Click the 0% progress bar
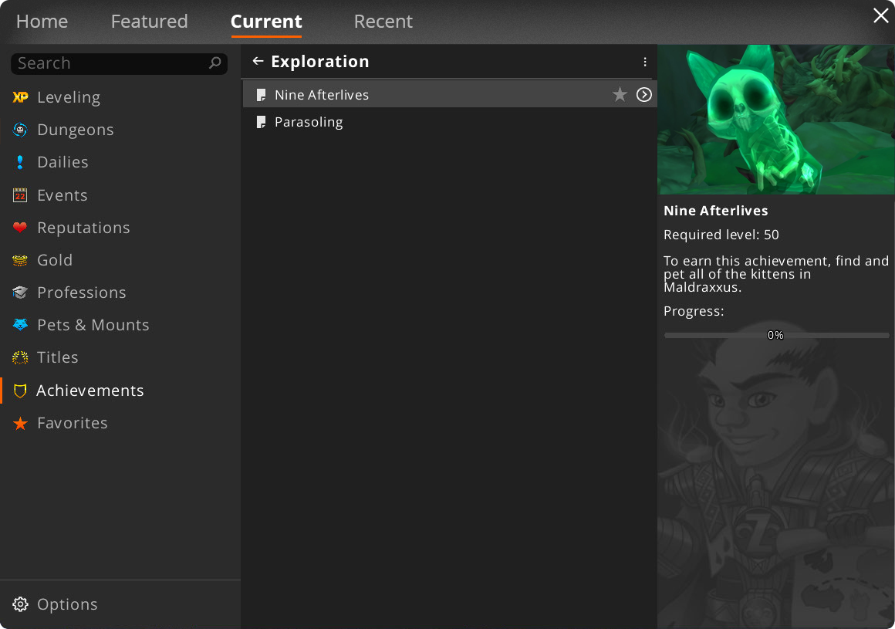895x629 pixels. [x=776, y=336]
